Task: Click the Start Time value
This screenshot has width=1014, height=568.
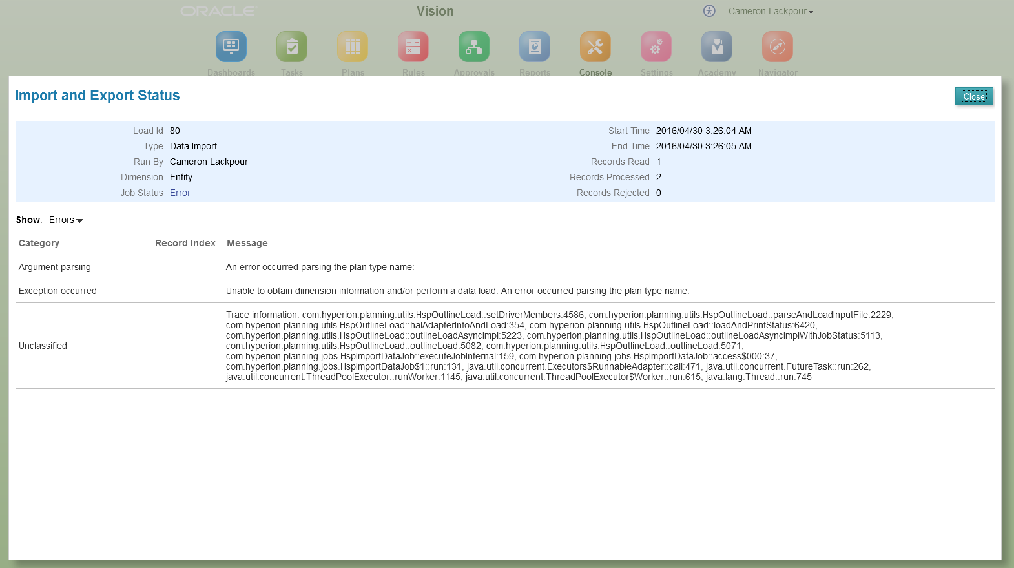Action: [x=704, y=131]
